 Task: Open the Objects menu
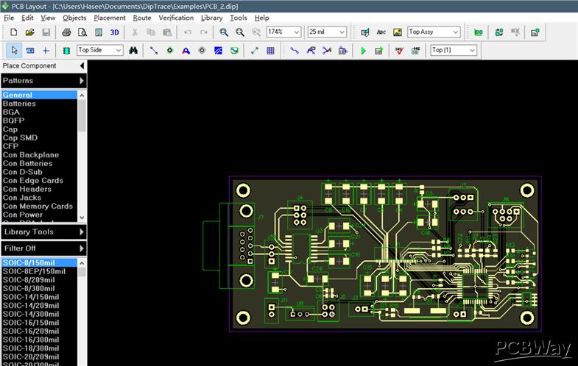click(x=74, y=18)
